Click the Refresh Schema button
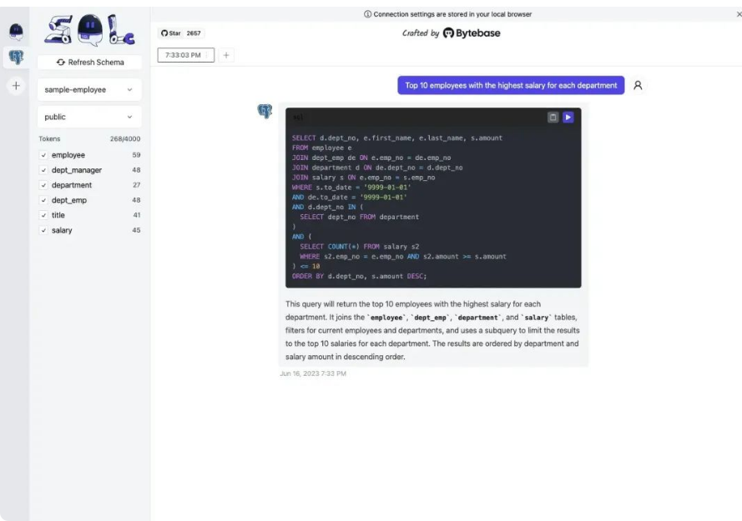 coord(88,62)
